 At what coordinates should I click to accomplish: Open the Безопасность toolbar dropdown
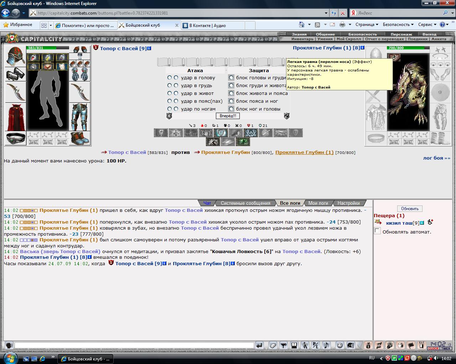[398, 25]
